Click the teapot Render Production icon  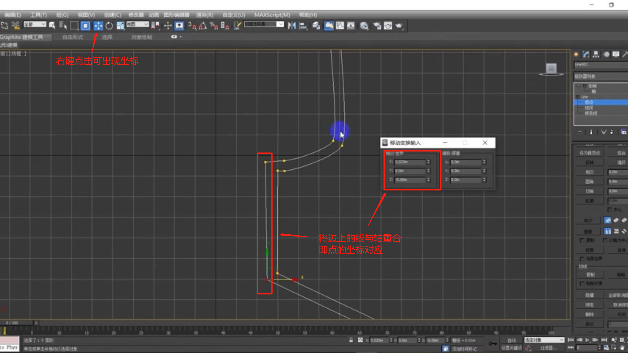point(399,26)
